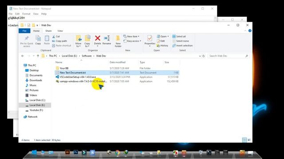
Task: Select the Your BB folder
Action: (64, 68)
